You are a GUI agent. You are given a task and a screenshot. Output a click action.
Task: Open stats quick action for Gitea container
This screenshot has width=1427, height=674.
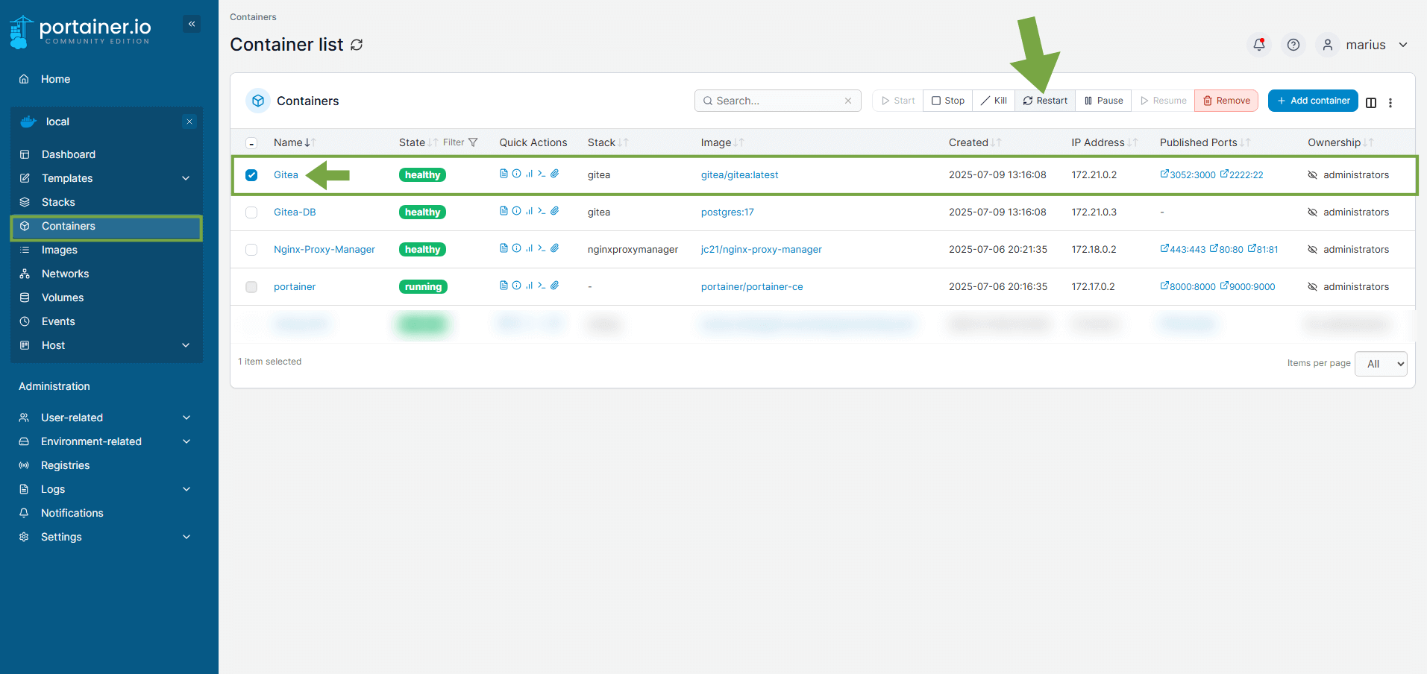click(x=529, y=174)
